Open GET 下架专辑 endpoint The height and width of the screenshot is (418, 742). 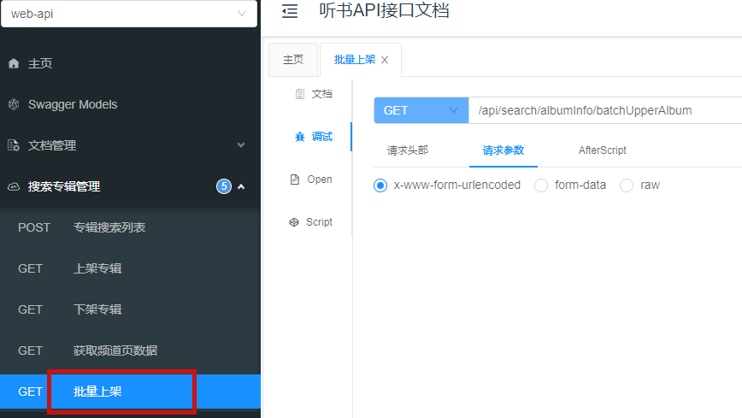tap(130, 309)
